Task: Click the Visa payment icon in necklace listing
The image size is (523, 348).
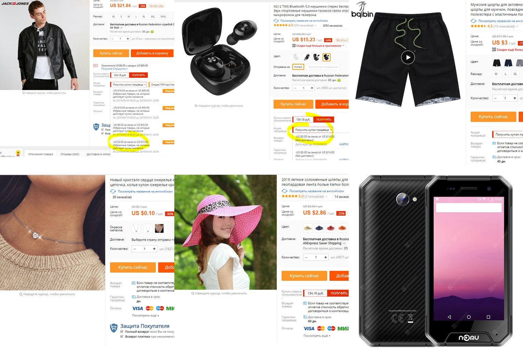Action: (137, 308)
